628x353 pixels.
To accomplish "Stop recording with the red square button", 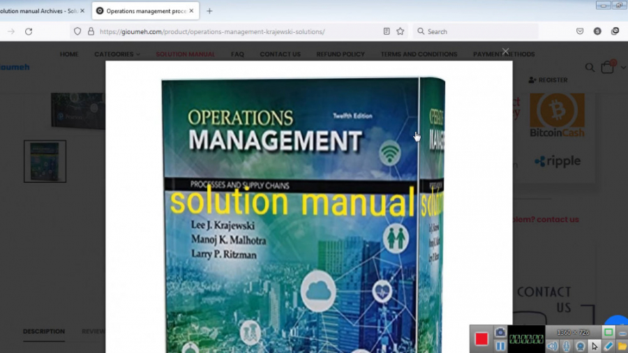I will 481,339.
